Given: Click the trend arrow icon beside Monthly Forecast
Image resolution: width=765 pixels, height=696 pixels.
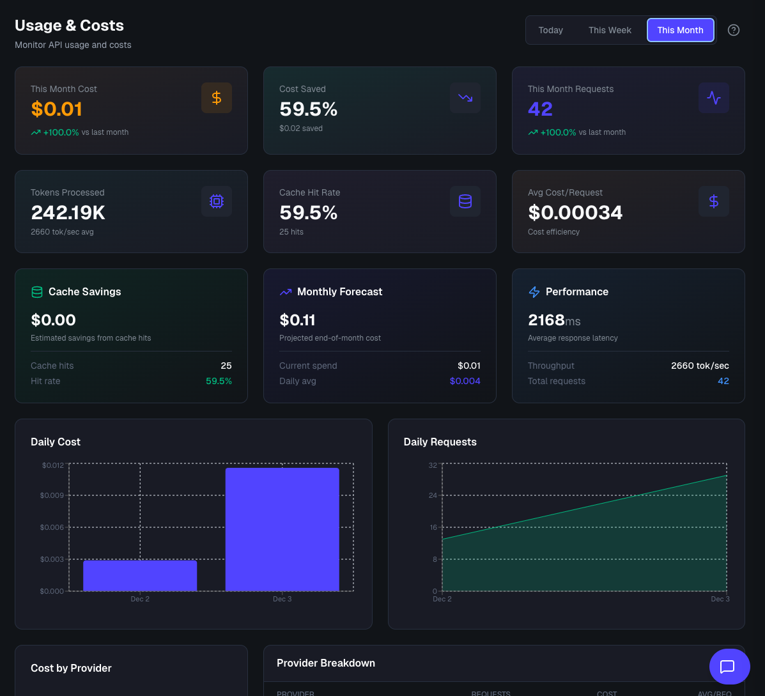Looking at the screenshot, I should [285, 291].
